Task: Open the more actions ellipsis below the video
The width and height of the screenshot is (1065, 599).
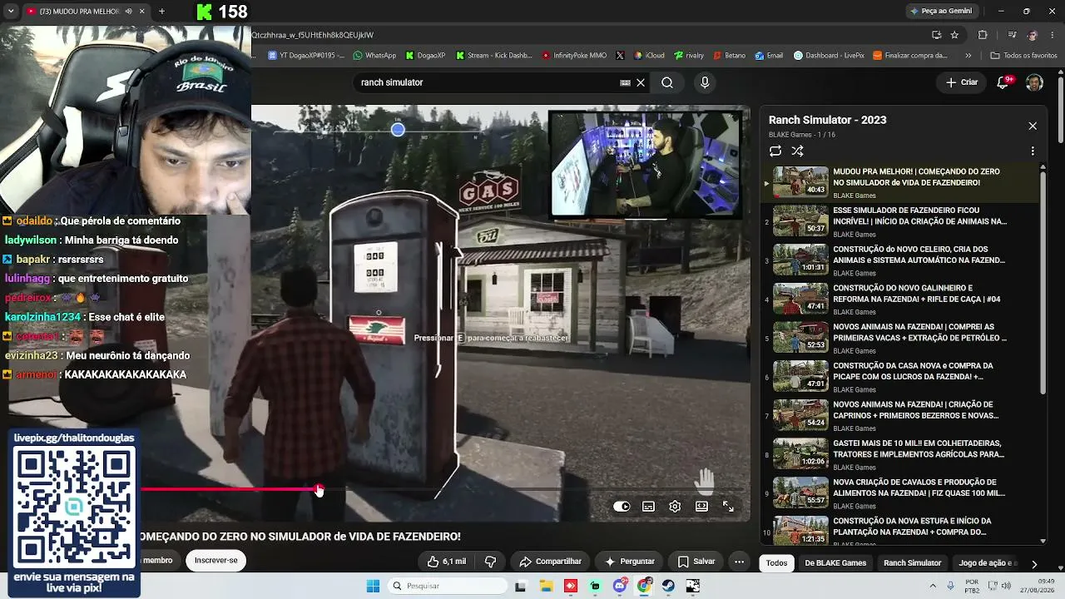Action: click(x=739, y=562)
